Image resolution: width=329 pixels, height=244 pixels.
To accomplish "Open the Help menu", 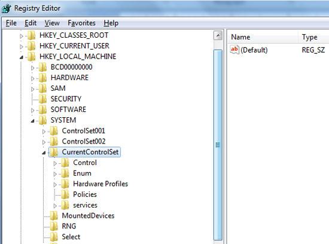I will pyautogui.click(x=111, y=23).
